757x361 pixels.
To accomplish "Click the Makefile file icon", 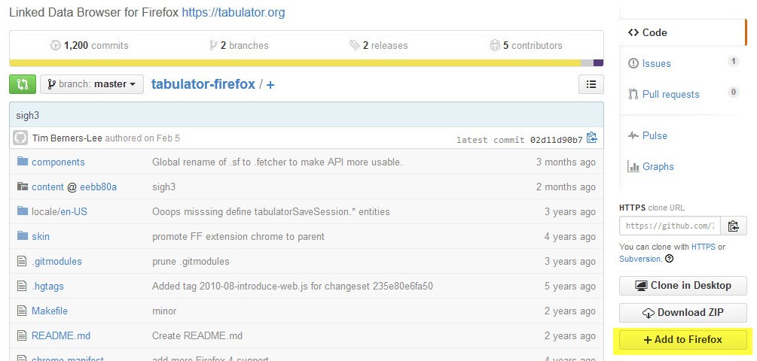I will click(x=22, y=311).
